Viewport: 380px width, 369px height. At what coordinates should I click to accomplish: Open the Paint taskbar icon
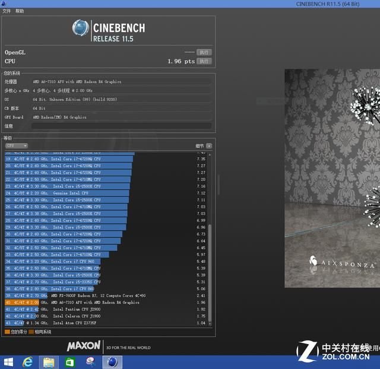pos(91,362)
